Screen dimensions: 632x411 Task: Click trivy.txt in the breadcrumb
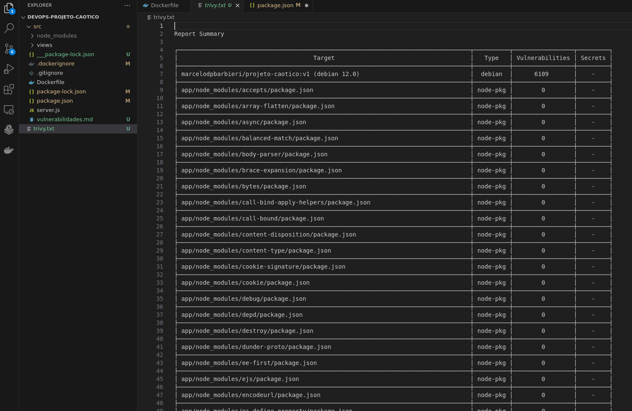click(x=164, y=17)
